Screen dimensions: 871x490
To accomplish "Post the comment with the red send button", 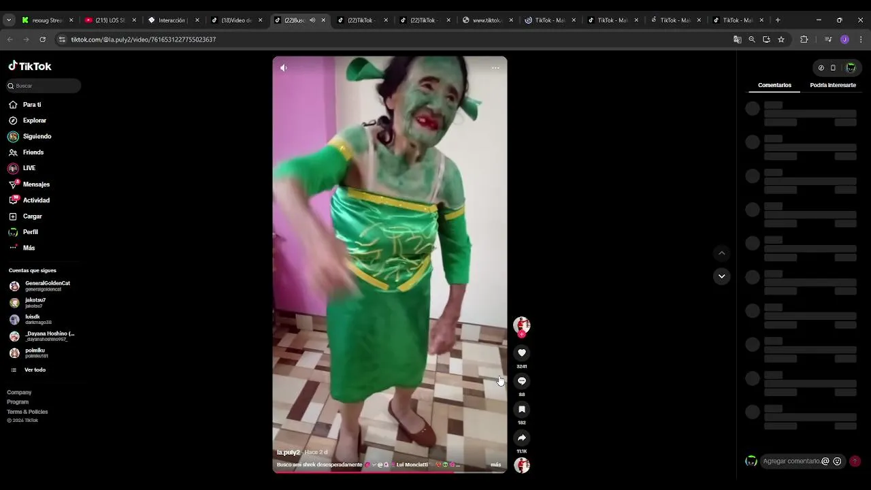I will [855, 461].
